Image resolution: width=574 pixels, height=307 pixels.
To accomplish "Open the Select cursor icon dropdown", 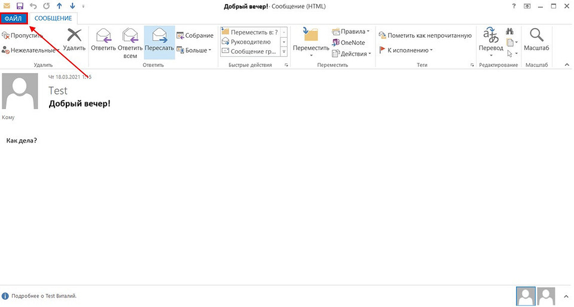I will click(512, 54).
